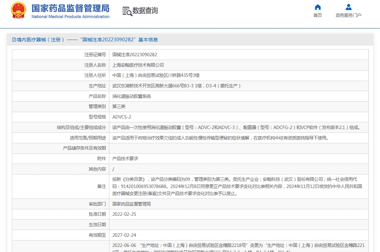Screen dimensions: 380x252
Task: Open the 产品技术要求 attachment
Action: click(x=125, y=159)
